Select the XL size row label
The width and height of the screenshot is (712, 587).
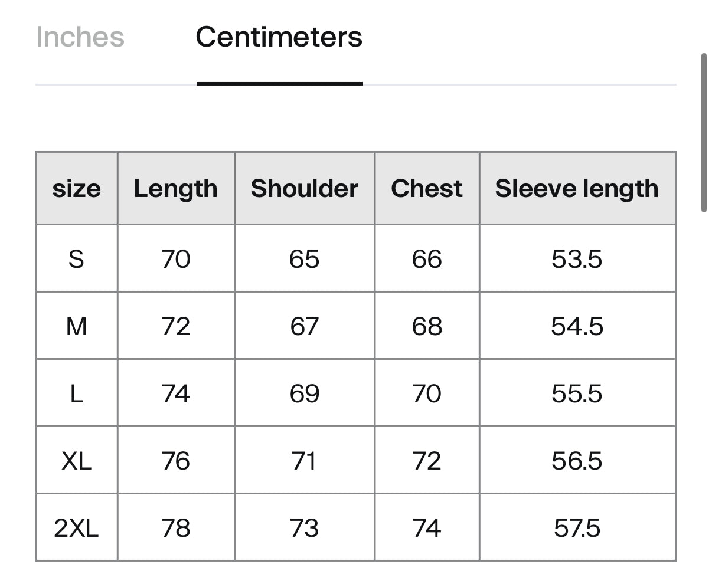click(77, 460)
